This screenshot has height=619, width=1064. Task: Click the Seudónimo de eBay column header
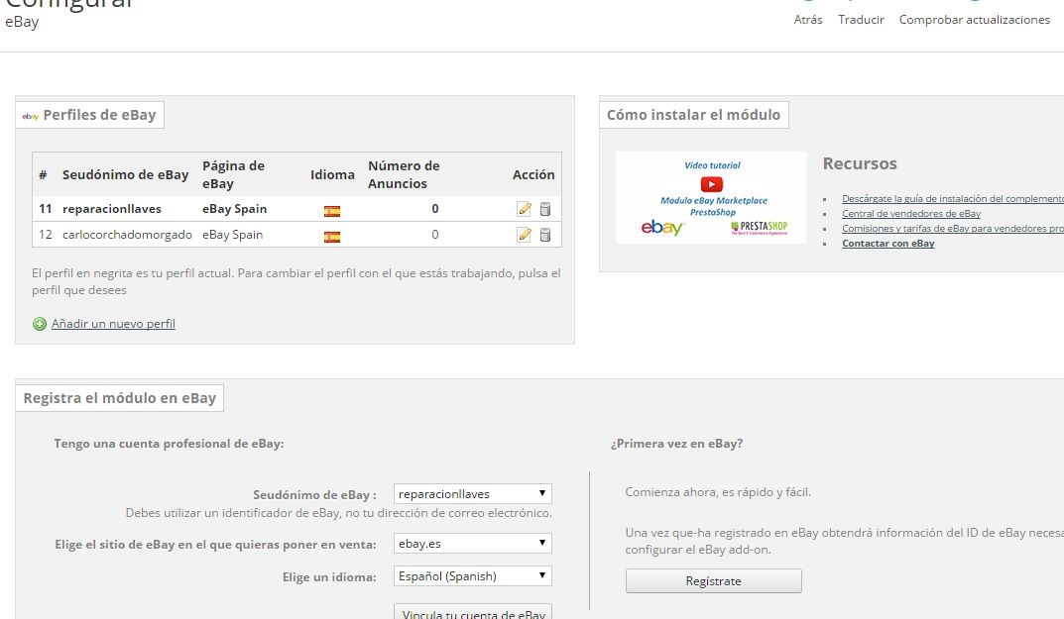(x=126, y=175)
